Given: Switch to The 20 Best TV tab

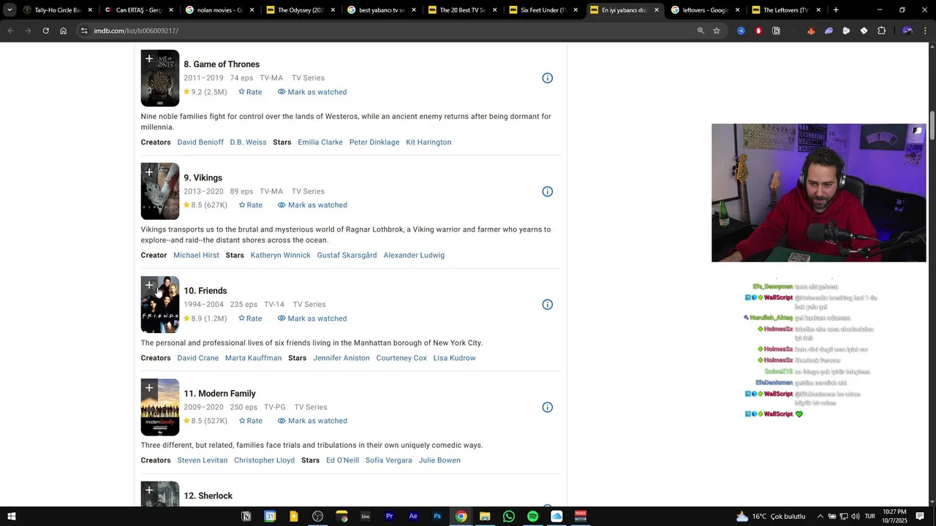Looking at the screenshot, I should [x=462, y=10].
